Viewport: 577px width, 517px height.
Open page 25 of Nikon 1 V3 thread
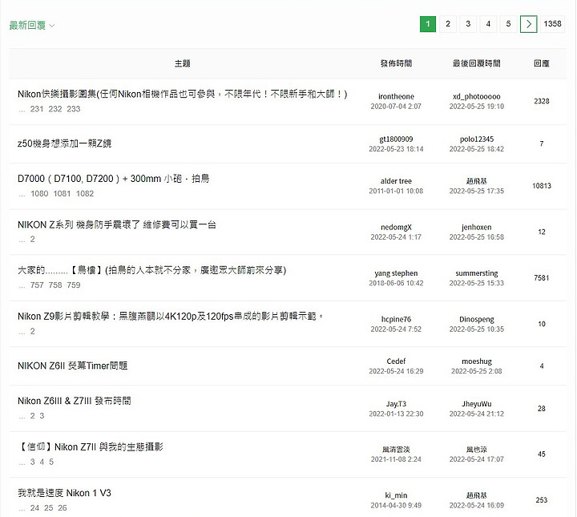(49, 508)
